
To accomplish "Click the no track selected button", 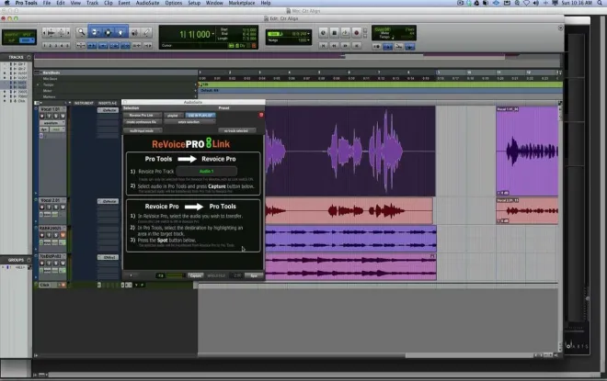I will [236, 130].
